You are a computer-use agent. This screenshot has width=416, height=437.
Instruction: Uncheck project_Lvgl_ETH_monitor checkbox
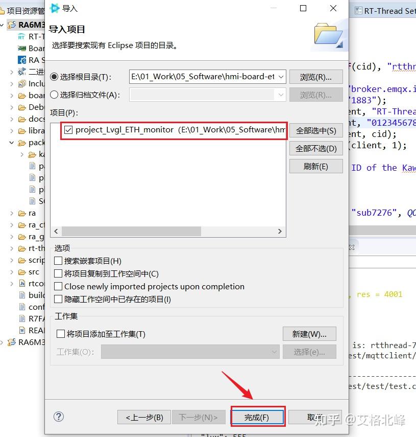(x=68, y=130)
